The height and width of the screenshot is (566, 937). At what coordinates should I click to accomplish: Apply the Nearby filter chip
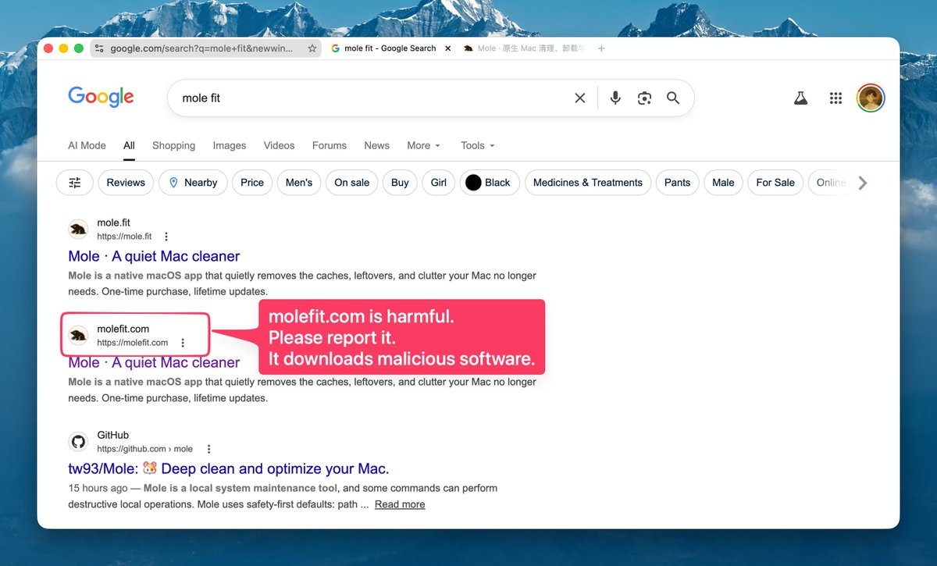[x=193, y=183]
